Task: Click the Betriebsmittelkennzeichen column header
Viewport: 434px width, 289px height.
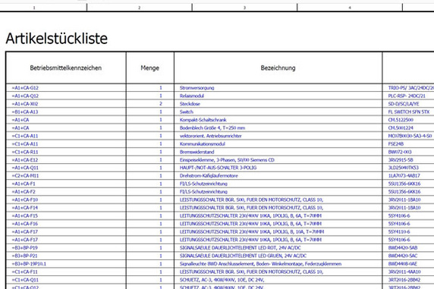Action: point(65,68)
